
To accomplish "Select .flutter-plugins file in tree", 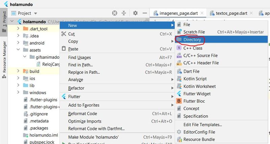I will (40, 100).
